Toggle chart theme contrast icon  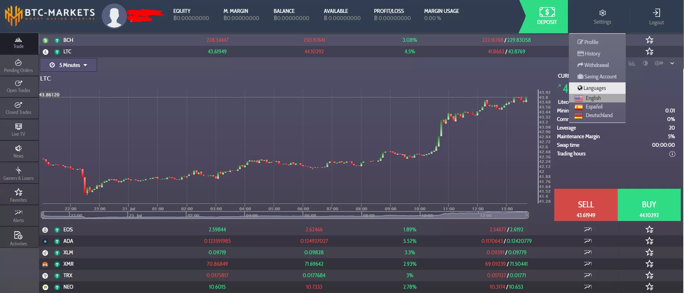pos(645,63)
